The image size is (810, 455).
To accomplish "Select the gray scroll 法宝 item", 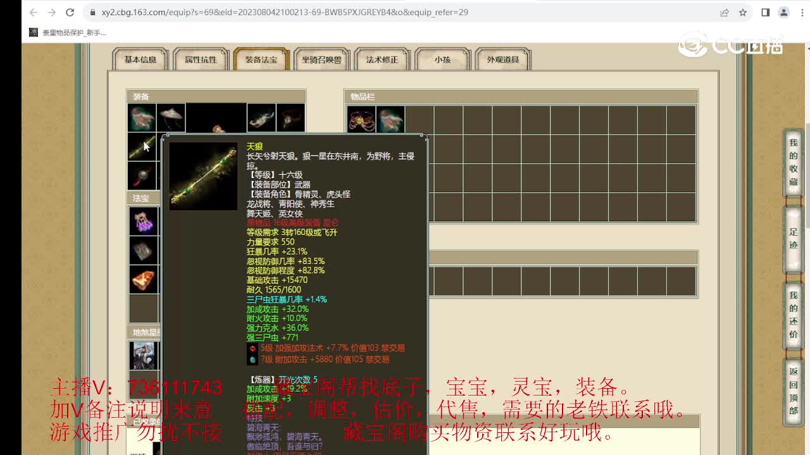I will (144, 250).
